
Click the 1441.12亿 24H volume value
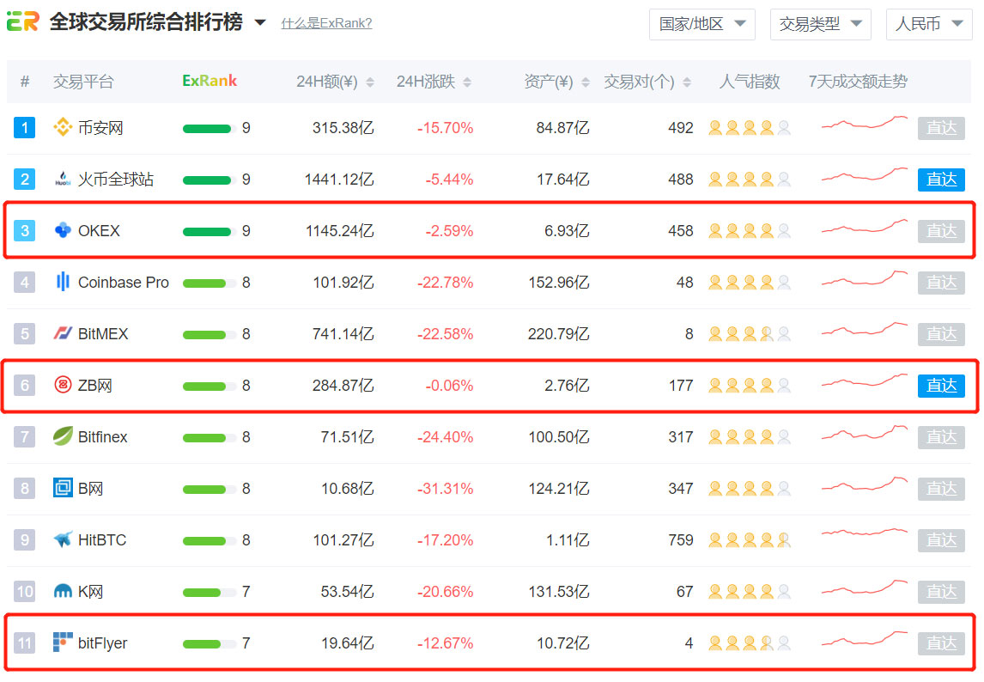click(339, 180)
